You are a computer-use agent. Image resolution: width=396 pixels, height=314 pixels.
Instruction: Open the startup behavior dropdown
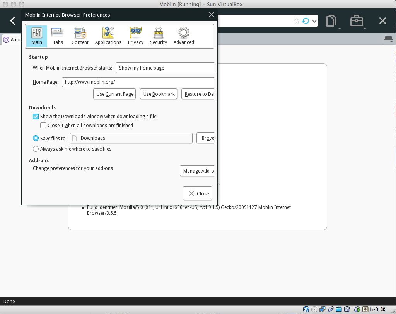[165, 68]
